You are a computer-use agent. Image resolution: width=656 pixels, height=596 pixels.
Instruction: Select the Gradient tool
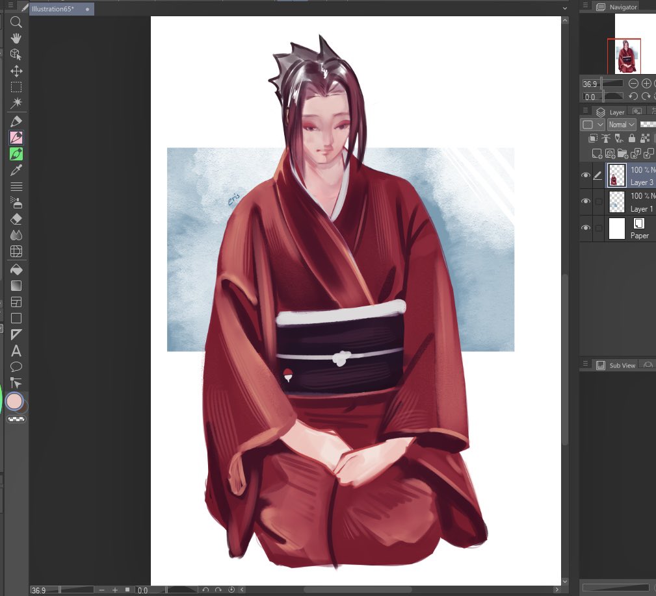click(x=16, y=286)
